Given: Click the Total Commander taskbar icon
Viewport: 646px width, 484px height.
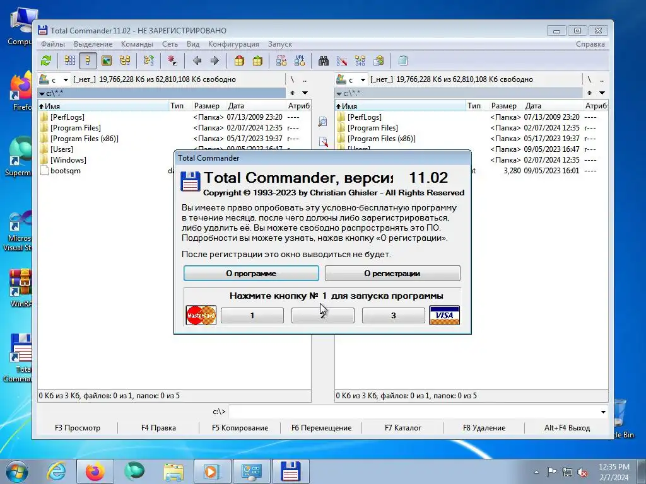Looking at the screenshot, I should tap(290, 471).
